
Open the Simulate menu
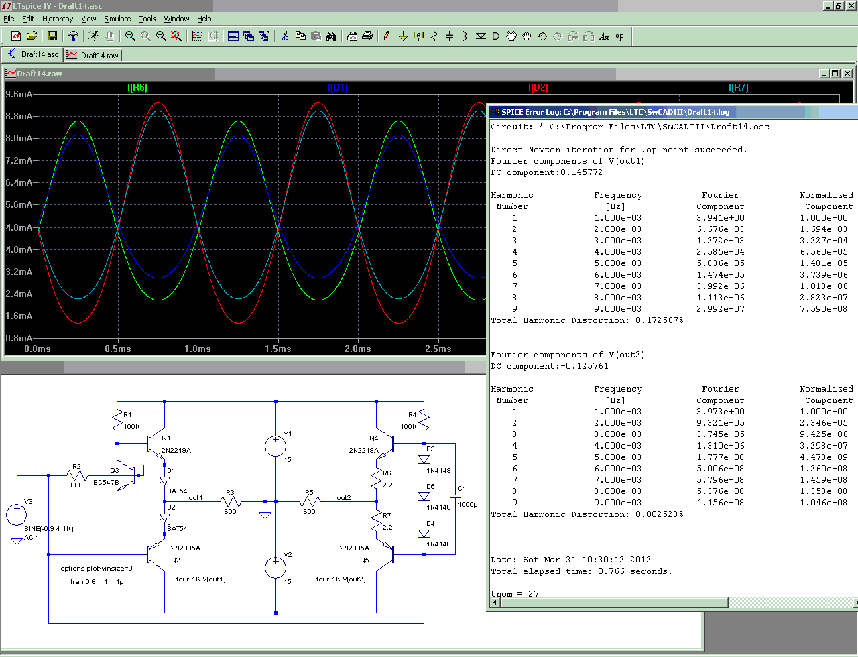click(117, 19)
